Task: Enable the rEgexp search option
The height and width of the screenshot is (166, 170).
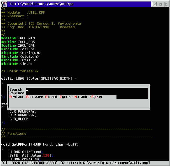Action: (x=95, y=97)
